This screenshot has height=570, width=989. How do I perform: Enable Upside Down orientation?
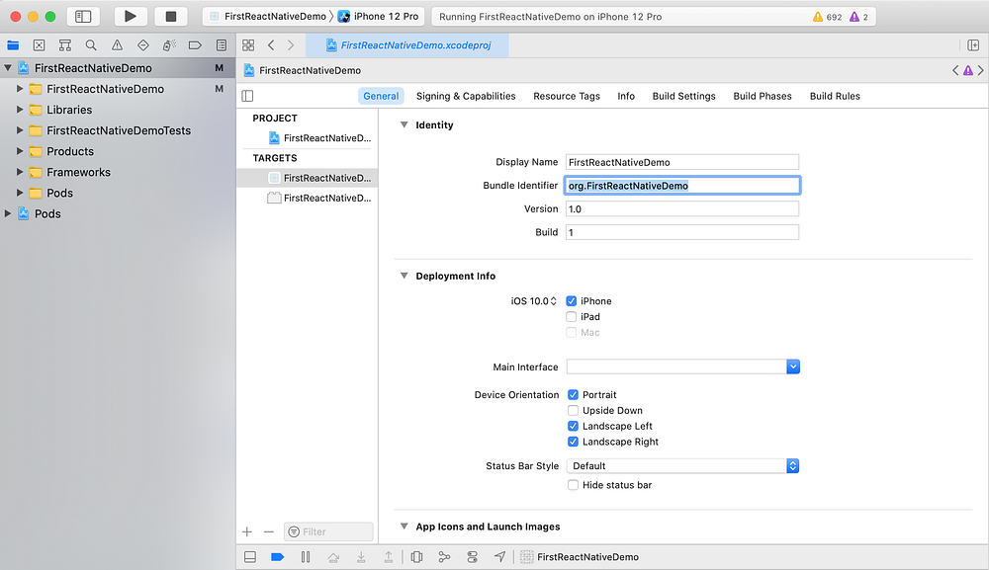click(573, 411)
